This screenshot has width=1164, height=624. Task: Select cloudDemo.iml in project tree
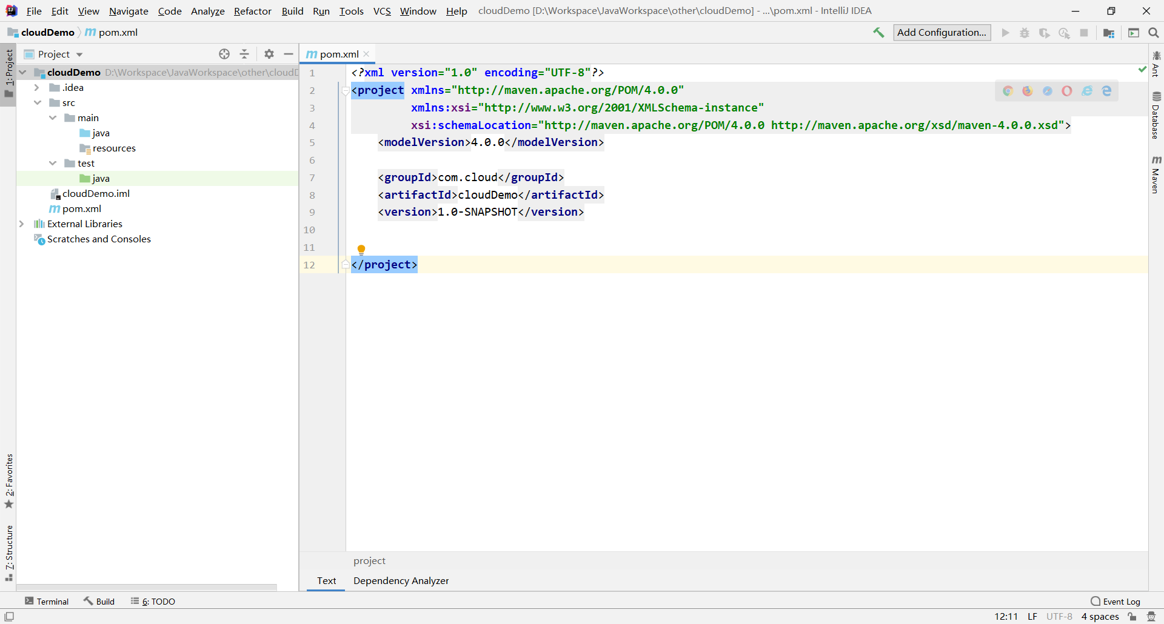(x=96, y=193)
